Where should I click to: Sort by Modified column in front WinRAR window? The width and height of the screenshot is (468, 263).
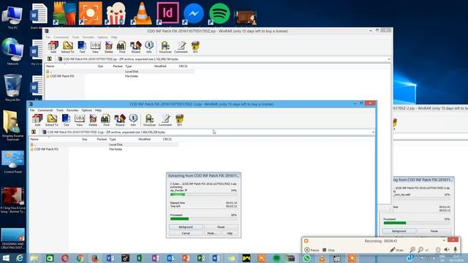145,140
